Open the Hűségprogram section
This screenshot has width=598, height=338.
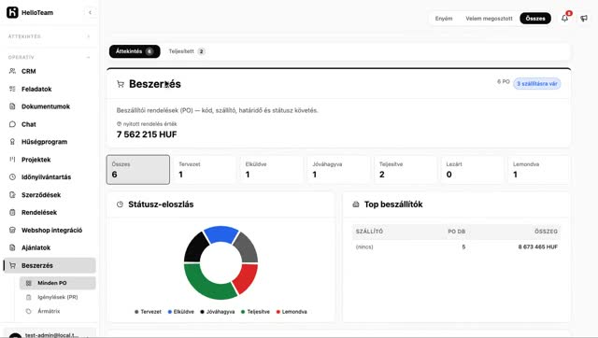click(x=49, y=142)
